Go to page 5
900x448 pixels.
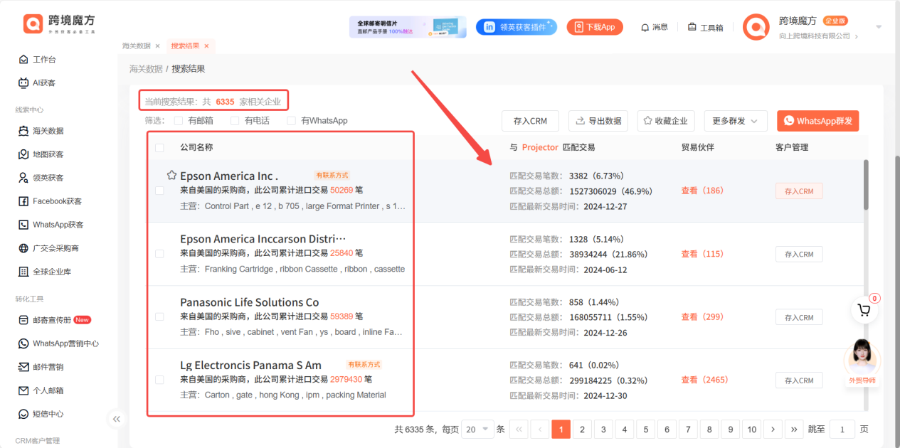point(645,430)
